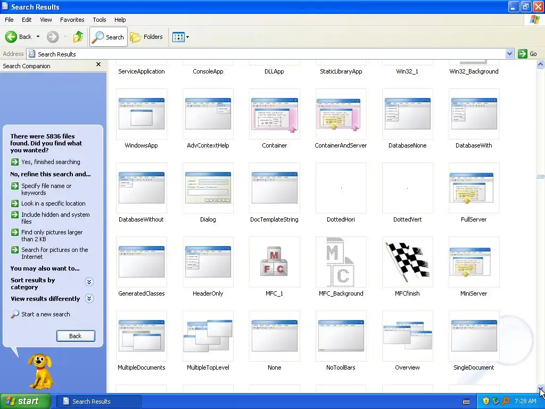The image size is (545, 409).
Task: Select the HeaderOnly thumbnail
Action: pos(208,262)
